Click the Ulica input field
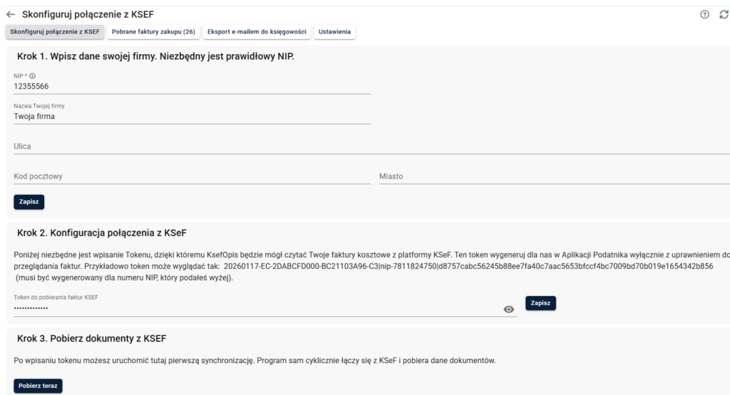 click(371, 146)
